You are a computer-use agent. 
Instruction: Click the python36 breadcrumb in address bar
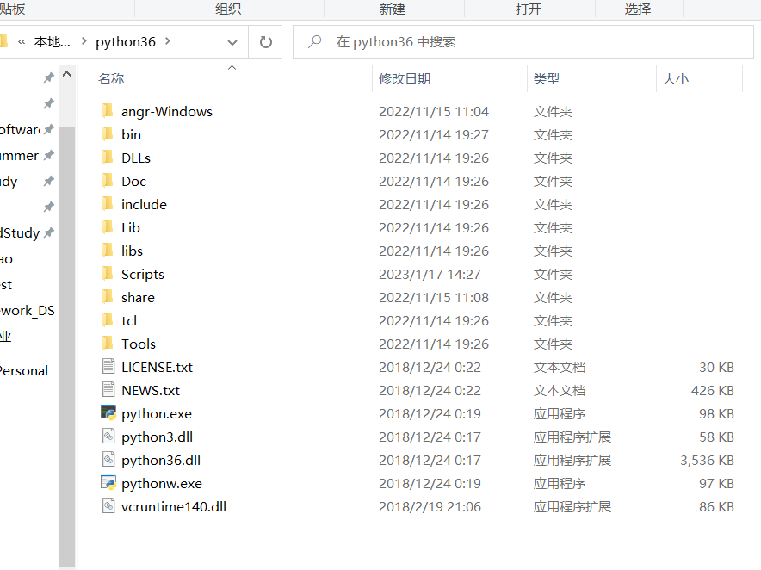[125, 41]
